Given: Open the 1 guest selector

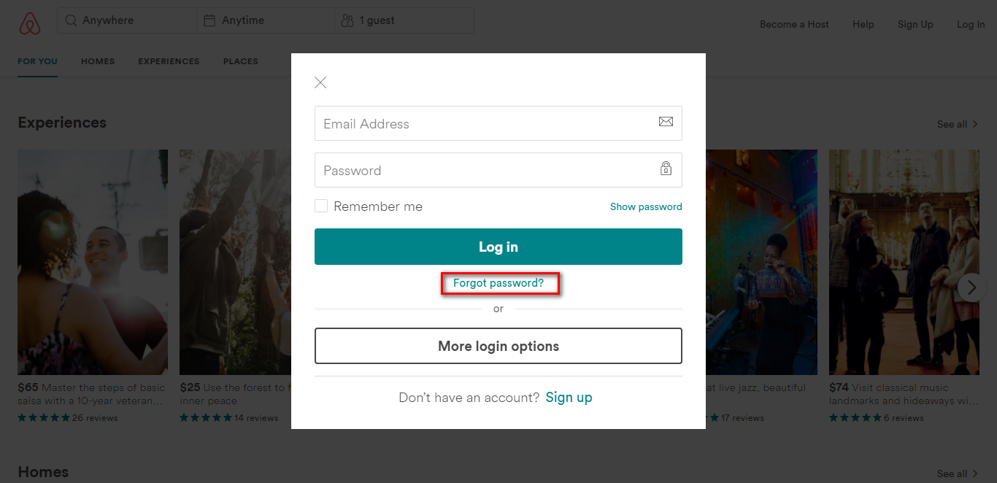Looking at the screenshot, I should click(x=404, y=20).
